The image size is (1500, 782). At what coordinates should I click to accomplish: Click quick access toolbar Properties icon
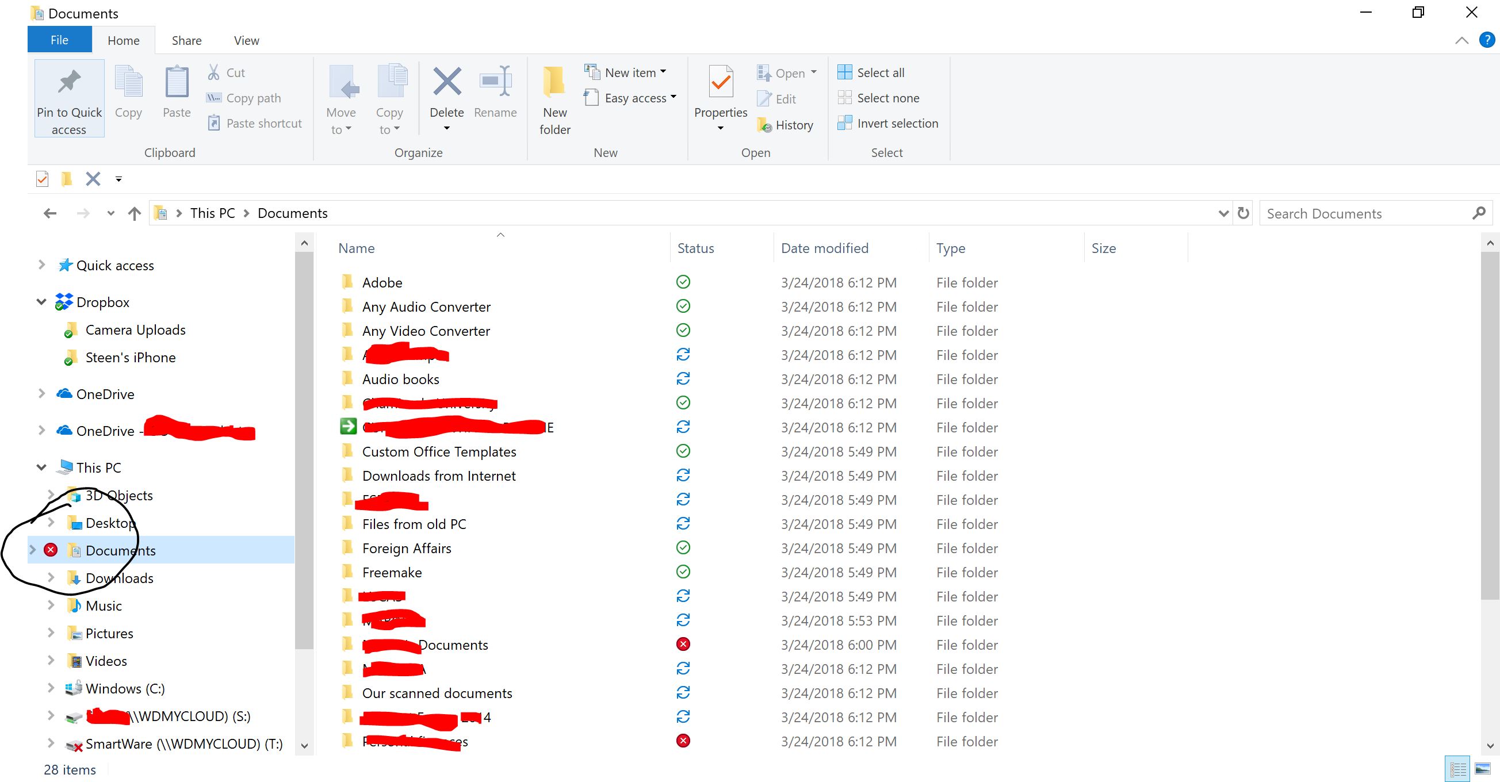click(42, 179)
